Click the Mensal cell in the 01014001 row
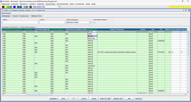Viewport: 191px width, 102px height. 92,52
